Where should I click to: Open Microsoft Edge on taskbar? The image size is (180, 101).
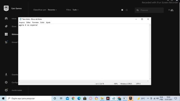(x=79, y=98)
